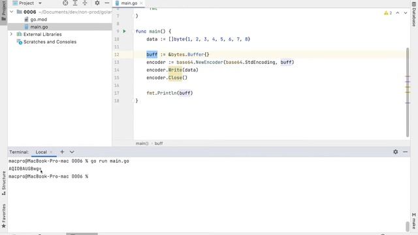418x235 pixels.
Task: Click the Write method call on line 14
Action: (x=175, y=70)
